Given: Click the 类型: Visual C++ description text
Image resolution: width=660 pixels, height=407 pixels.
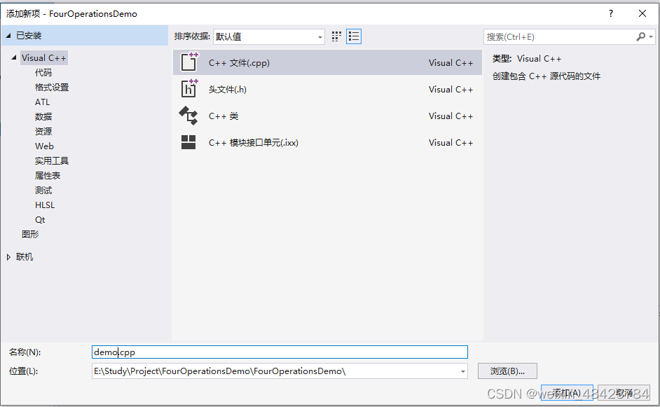Looking at the screenshot, I should tap(527, 59).
